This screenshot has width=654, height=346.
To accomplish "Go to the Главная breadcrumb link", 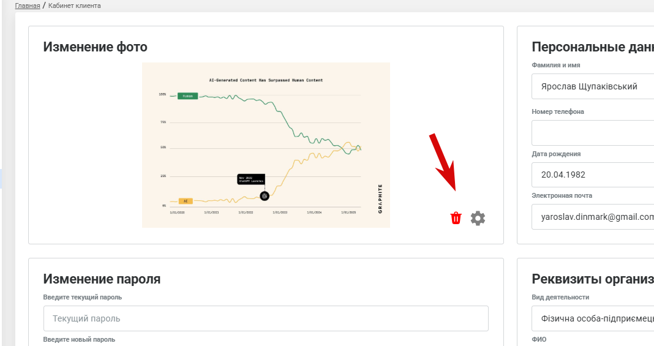I will click(28, 6).
